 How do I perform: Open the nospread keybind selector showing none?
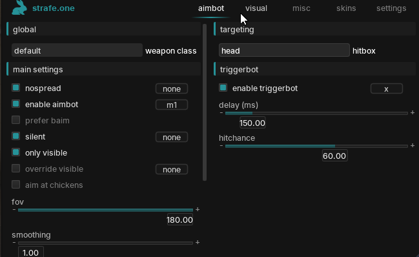point(172,88)
